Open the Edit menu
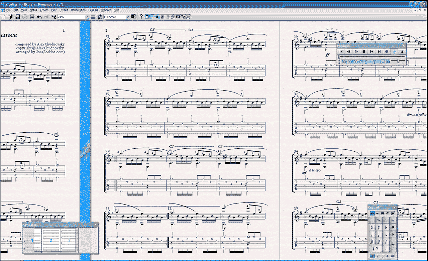 (x=16, y=10)
